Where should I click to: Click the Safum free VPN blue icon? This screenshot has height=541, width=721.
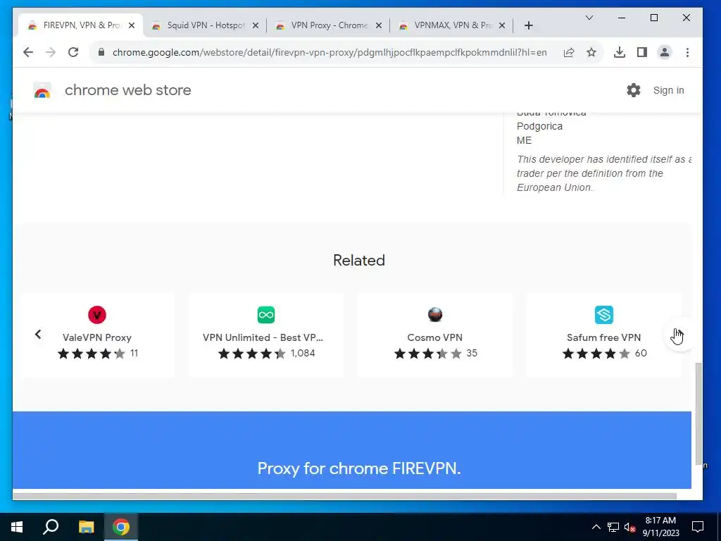(603, 315)
